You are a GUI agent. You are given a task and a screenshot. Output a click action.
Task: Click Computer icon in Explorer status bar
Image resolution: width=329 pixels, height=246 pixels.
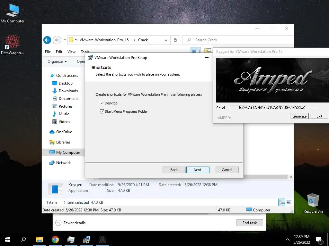(249, 210)
